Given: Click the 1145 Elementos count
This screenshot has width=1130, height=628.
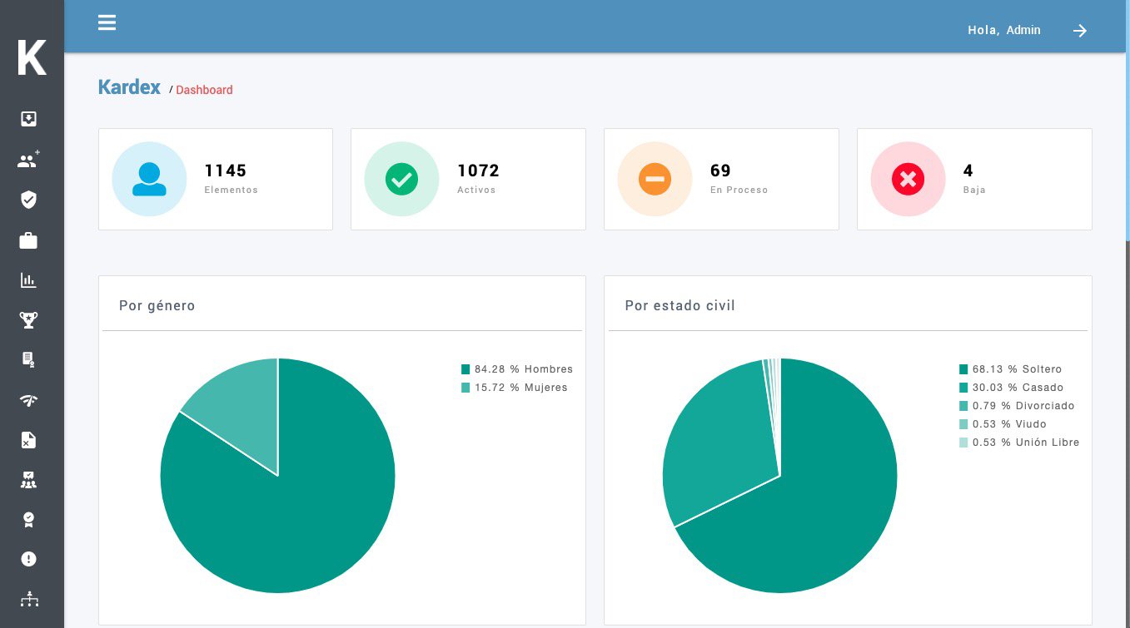Looking at the screenshot, I should click(x=226, y=171).
